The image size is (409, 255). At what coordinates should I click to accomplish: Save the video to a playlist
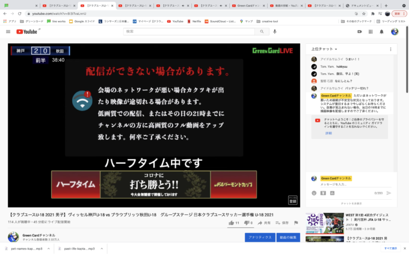point(282,223)
